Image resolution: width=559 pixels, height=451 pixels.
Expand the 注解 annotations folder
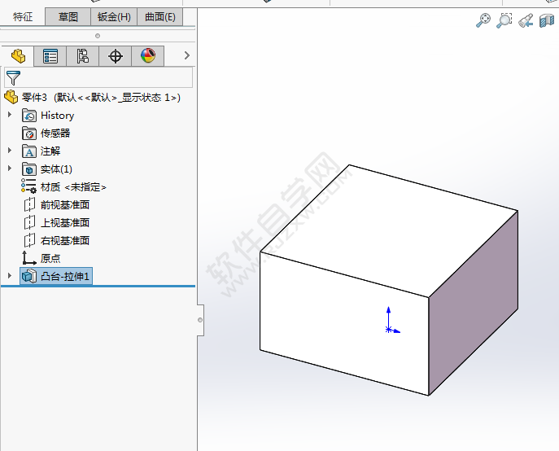[10, 151]
